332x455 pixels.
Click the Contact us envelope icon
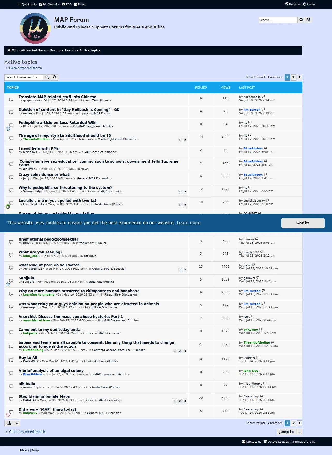[243, 441]
